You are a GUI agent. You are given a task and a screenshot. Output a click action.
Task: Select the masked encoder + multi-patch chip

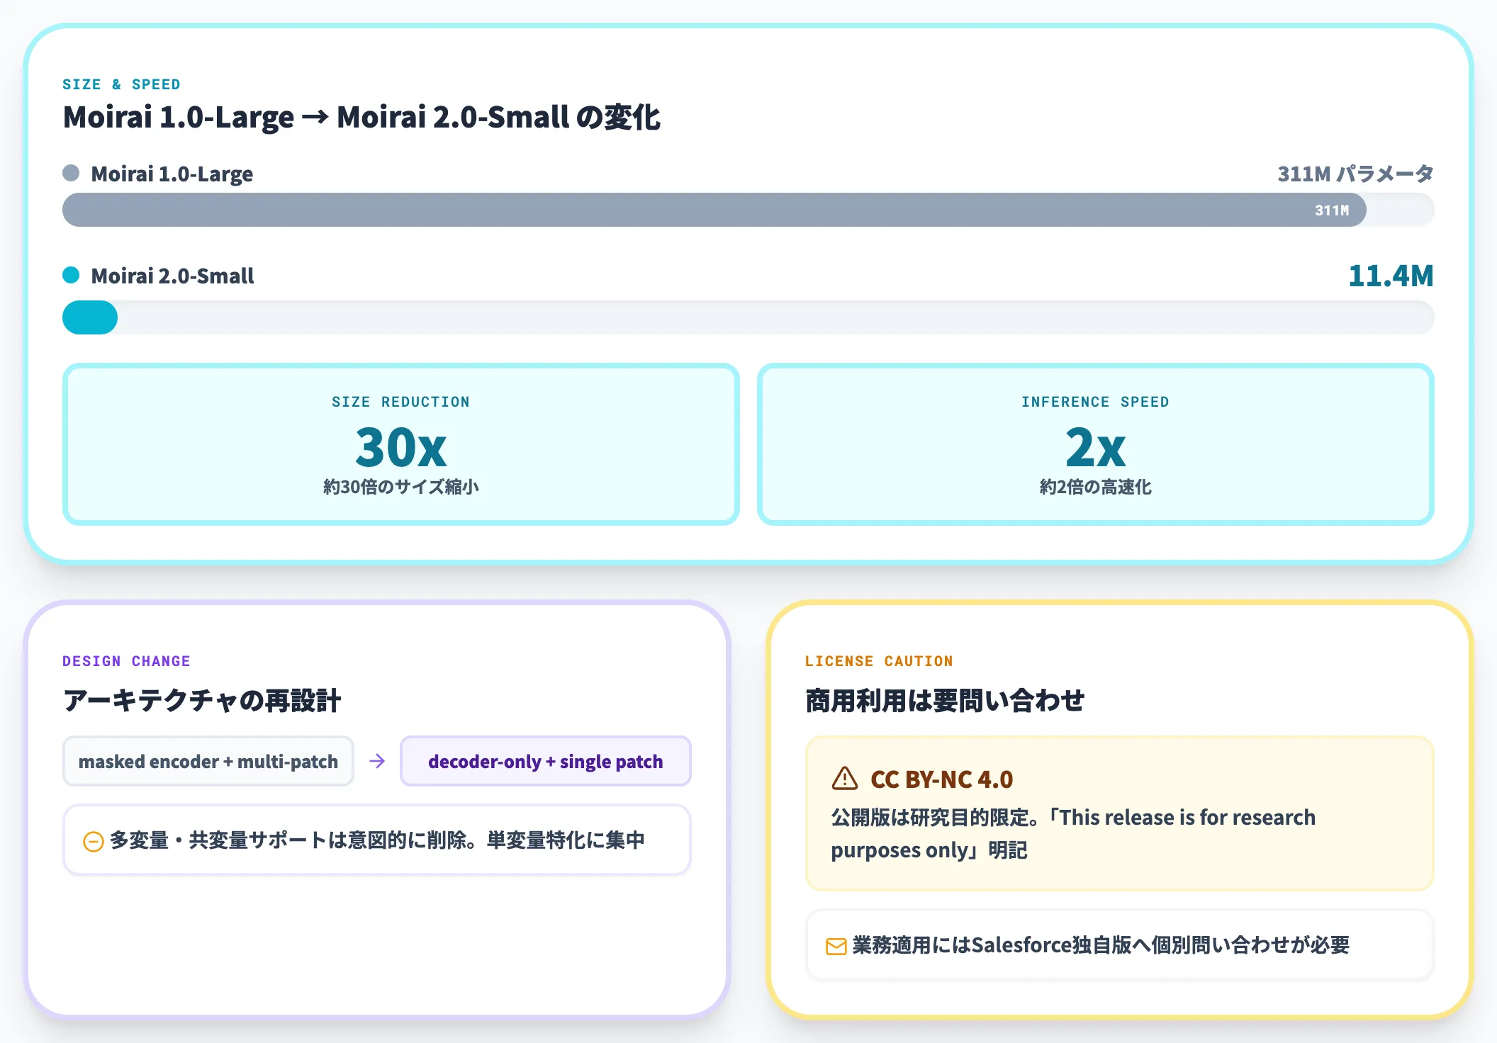[208, 761]
